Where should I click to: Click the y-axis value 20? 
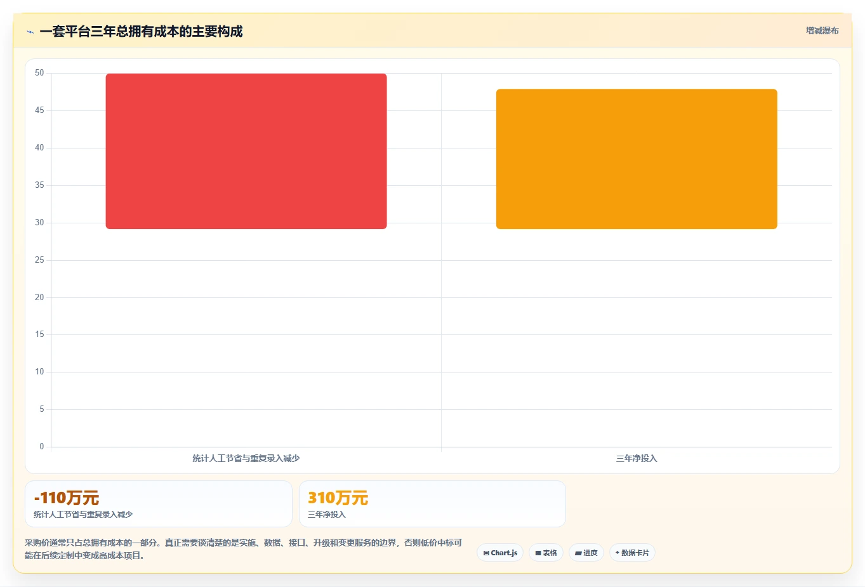pos(39,297)
